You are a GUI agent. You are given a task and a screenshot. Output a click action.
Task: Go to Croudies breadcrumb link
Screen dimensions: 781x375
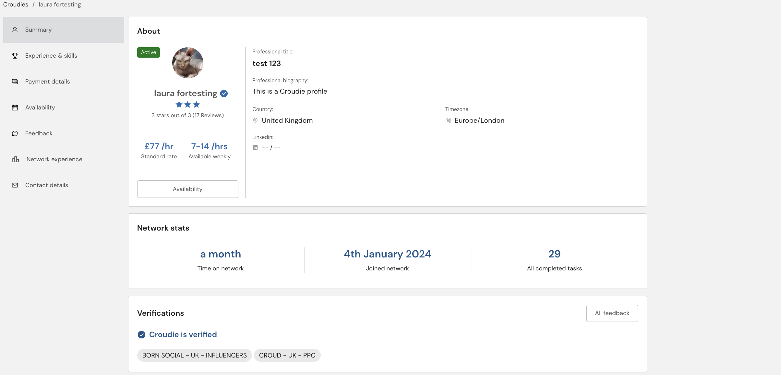pos(16,5)
